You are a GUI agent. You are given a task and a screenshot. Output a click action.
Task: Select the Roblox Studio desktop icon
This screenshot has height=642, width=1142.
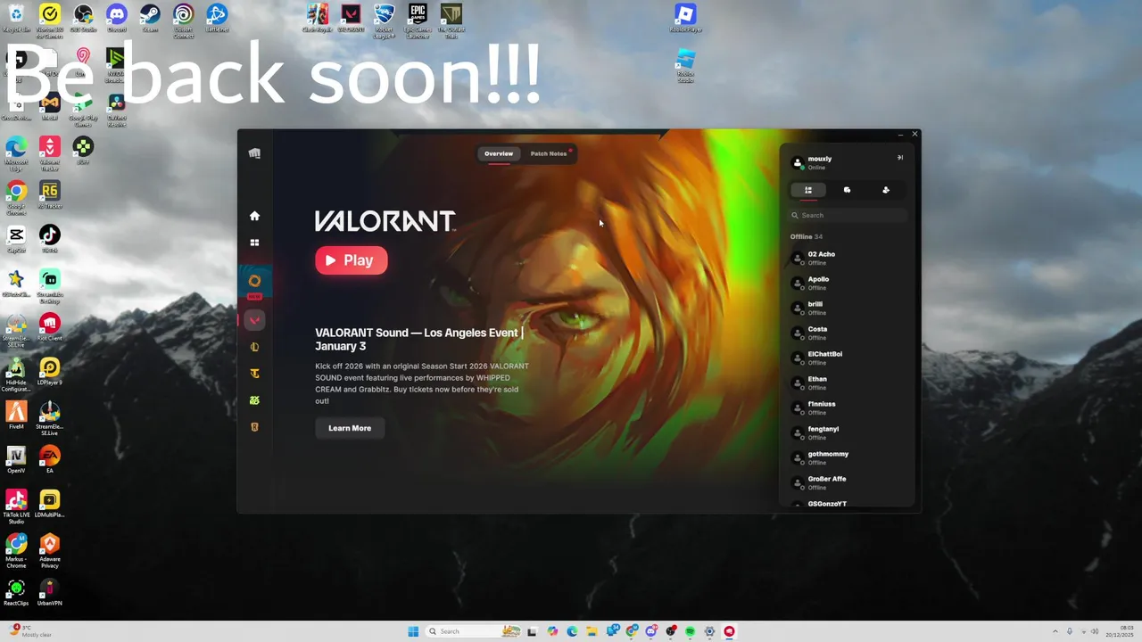[685, 66]
